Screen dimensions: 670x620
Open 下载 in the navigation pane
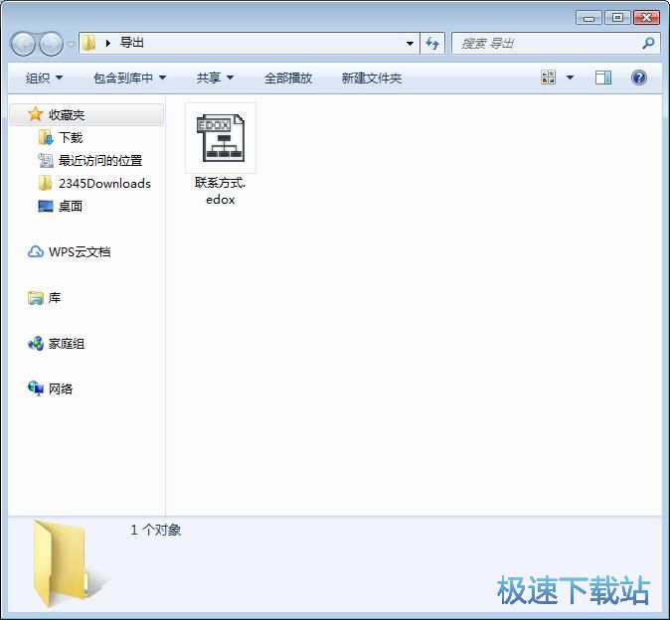coord(61,137)
